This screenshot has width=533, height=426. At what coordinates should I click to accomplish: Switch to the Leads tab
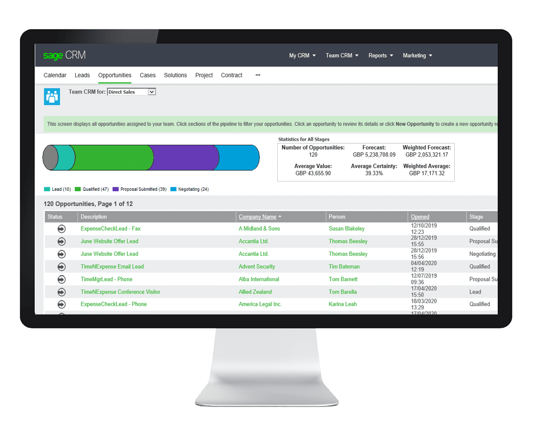click(82, 75)
